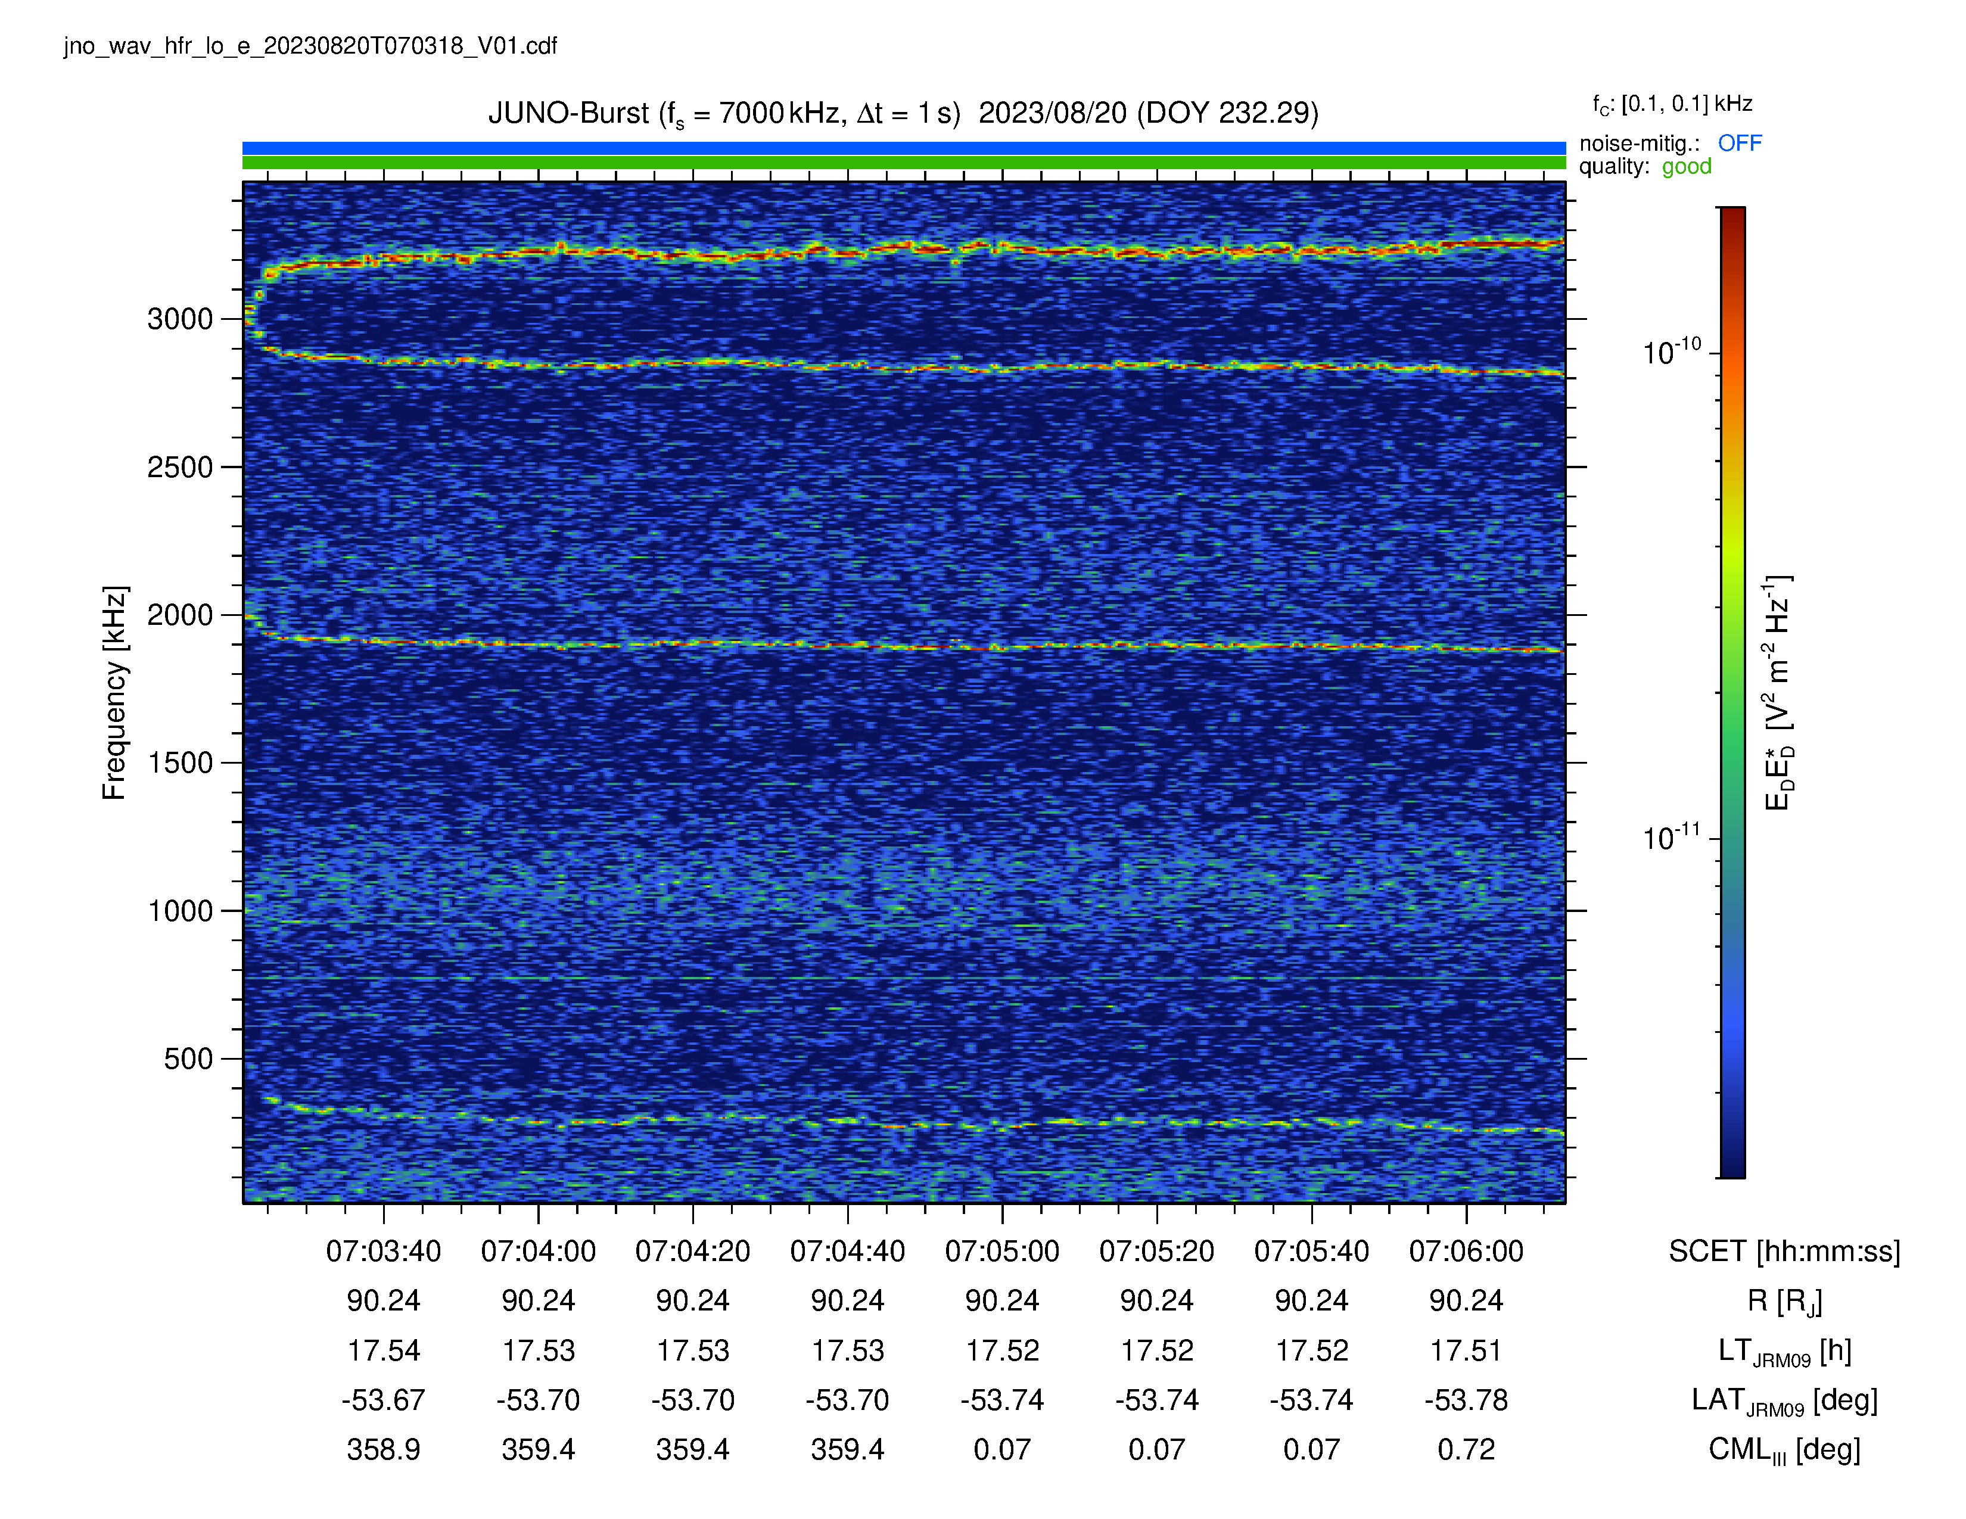Screen dimensions: 1966x1519
Task: Click the 0.72 CML value
Action: [x=1466, y=1450]
